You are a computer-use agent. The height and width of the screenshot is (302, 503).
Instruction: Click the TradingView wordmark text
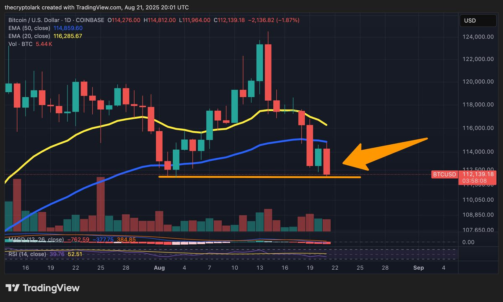click(x=51, y=288)
